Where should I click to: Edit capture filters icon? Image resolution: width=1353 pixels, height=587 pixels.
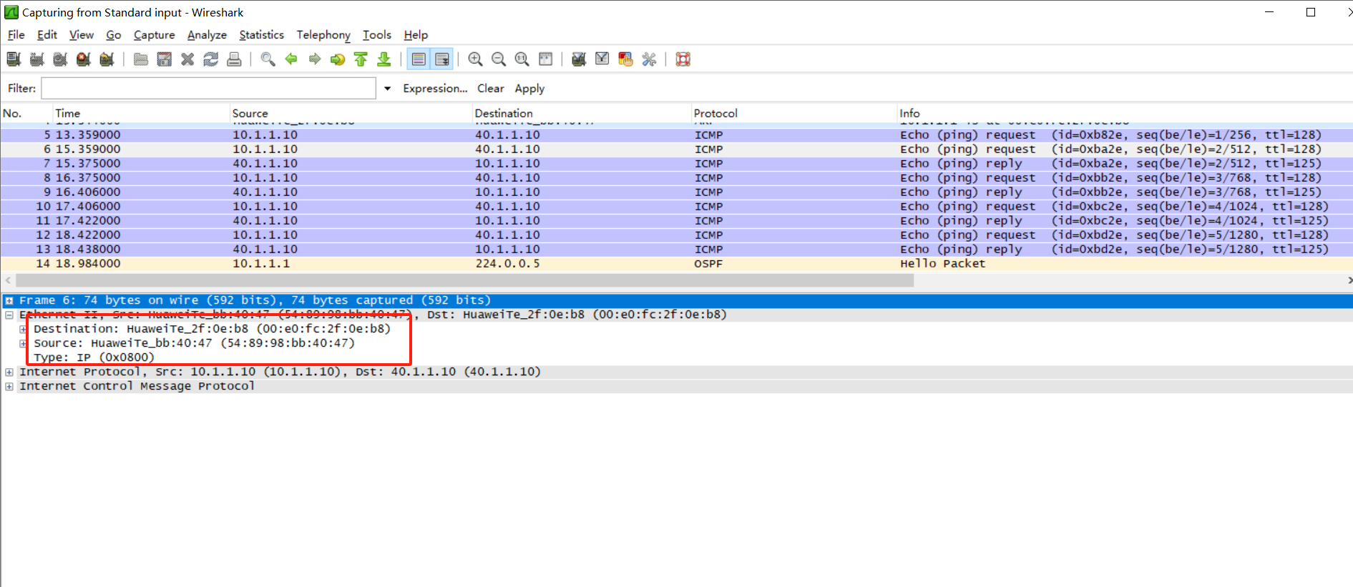click(x=579, y=59)
